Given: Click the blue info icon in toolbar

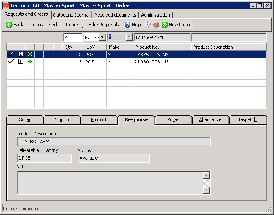Looking at the screenshot, I should pyautogui.click(x=148, y=25).
